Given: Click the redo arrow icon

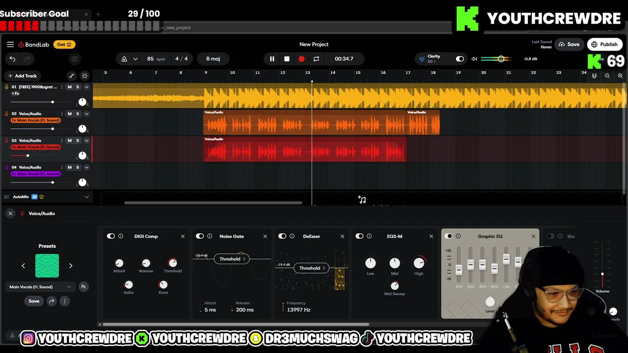Looking at the screenshot, I should point(27,59).
